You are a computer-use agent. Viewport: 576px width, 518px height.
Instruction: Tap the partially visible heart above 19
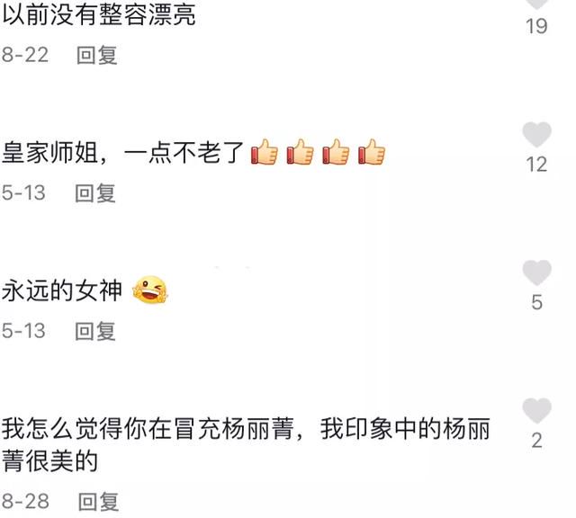[536, 4]
